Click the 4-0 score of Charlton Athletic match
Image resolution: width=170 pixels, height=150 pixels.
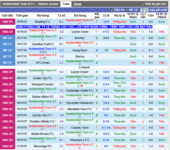pyautogui.click(x=61, y=122)
